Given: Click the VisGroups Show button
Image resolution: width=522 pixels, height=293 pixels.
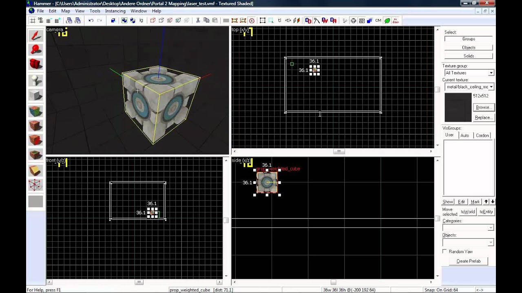Looking at the screenshot, I should tap(448, 202).
